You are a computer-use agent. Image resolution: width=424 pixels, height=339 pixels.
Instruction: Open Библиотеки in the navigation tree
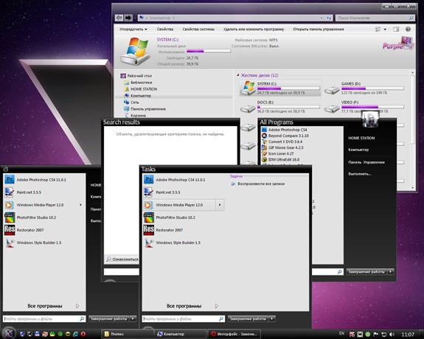138,83
